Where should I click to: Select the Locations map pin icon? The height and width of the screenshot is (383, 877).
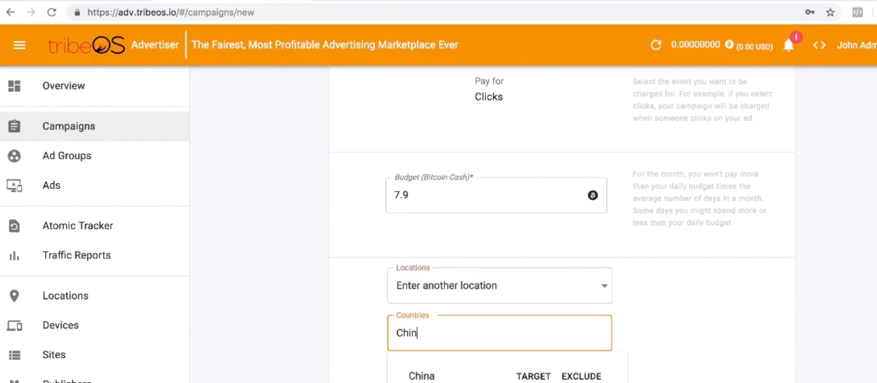pos(14,295)
